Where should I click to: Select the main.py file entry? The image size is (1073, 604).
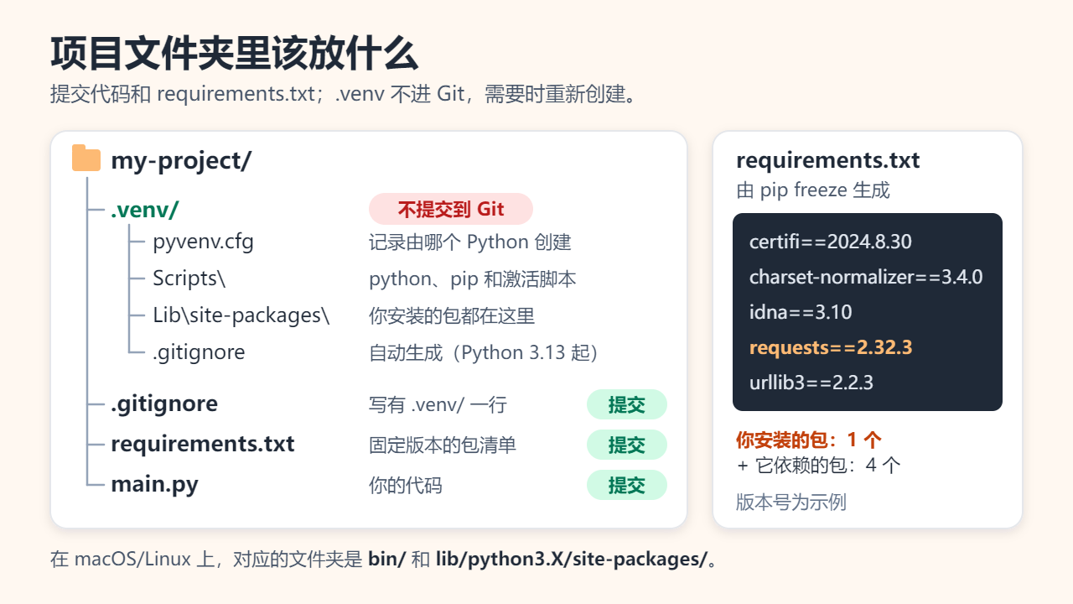point(154,485)
